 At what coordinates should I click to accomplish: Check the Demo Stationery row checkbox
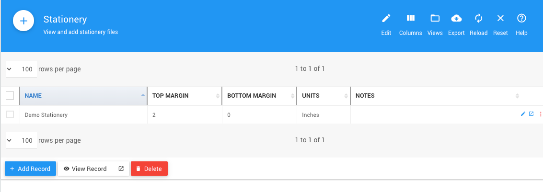[x=10, y=115]
